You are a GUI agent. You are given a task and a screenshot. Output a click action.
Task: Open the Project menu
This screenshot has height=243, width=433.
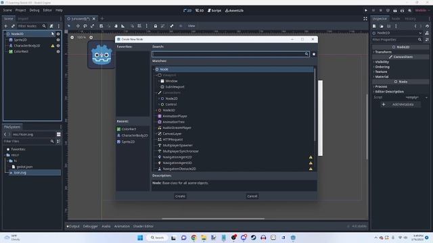tap(20, 10)
